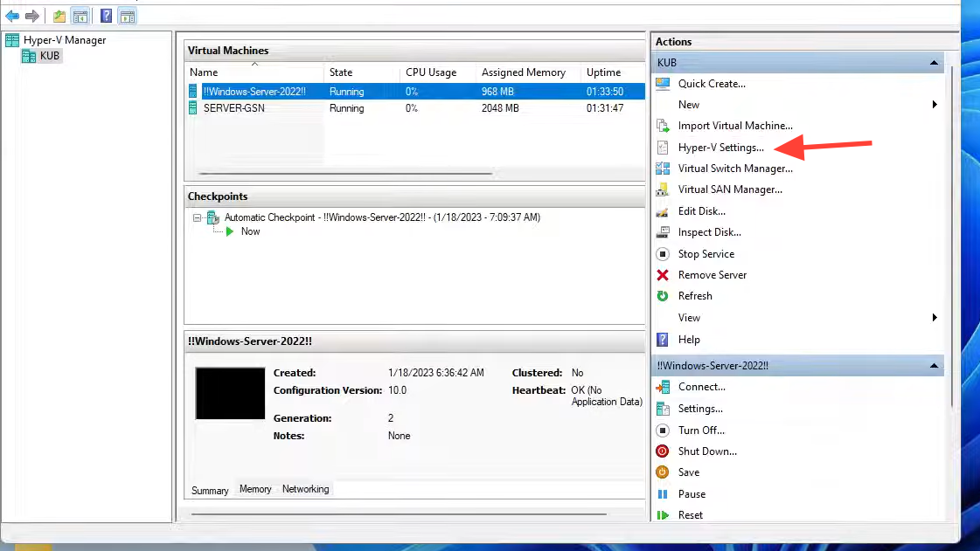Open Virtual SAN Manager... action

pyautogui.click(x=730, y=189)
